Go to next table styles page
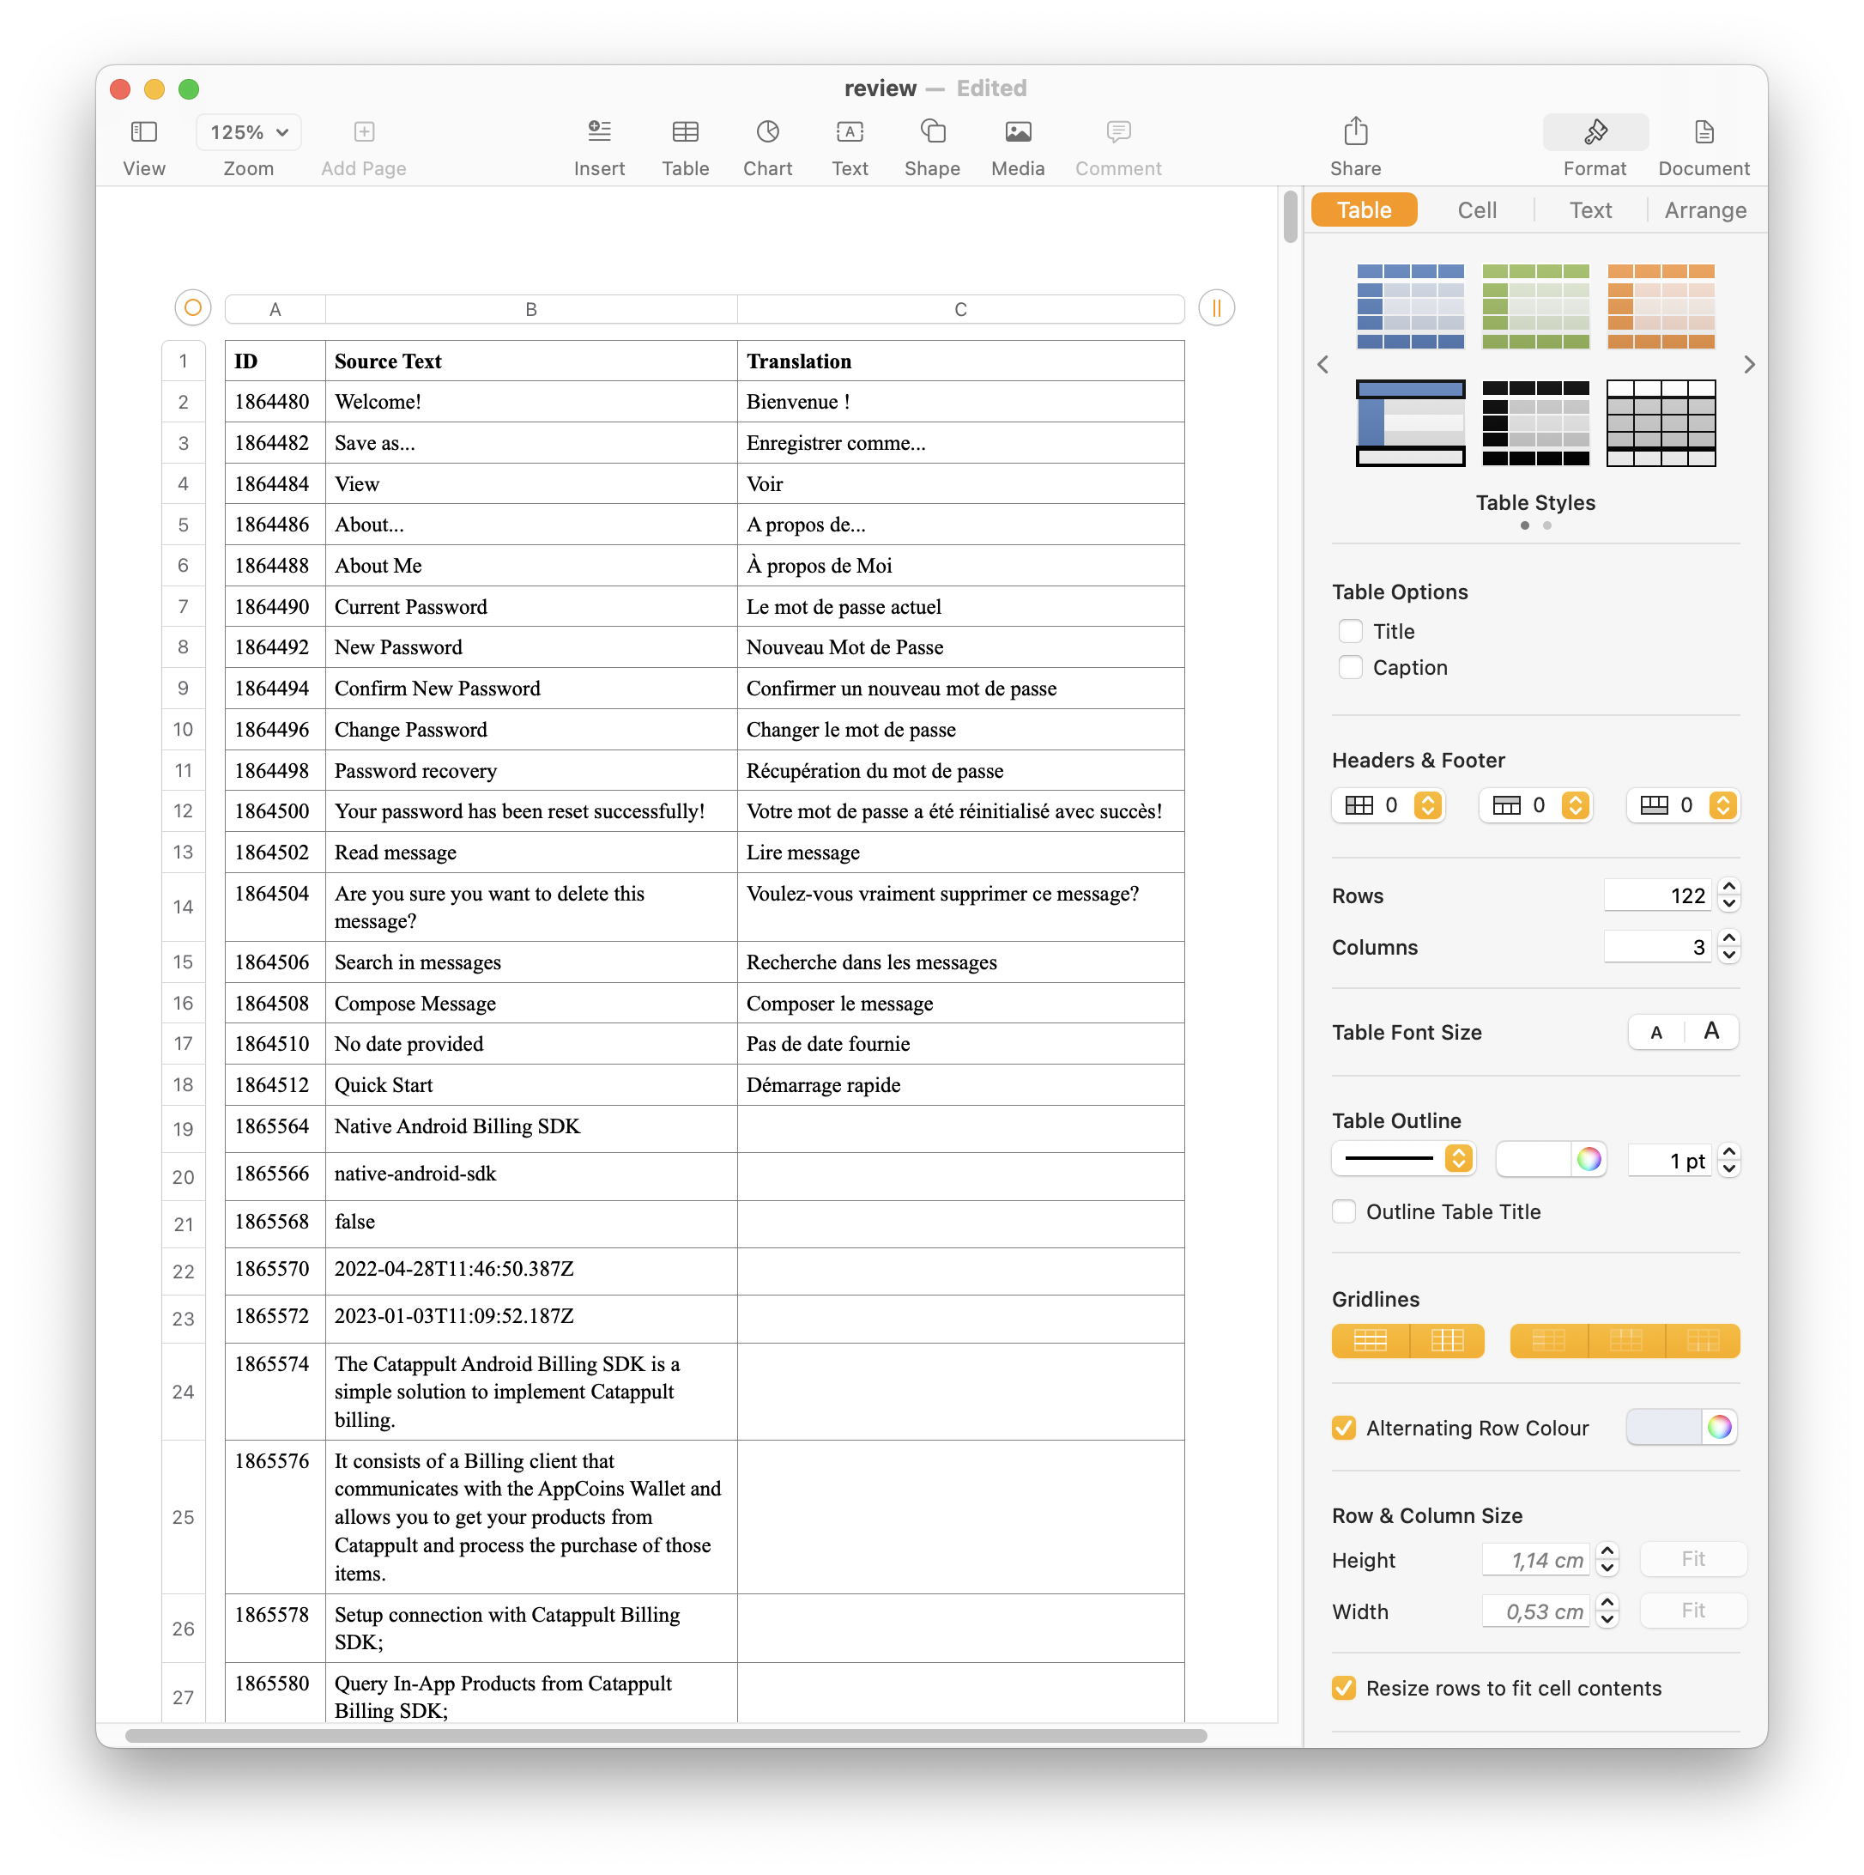1864x1875 pixels. click(x=1748, y=364)
